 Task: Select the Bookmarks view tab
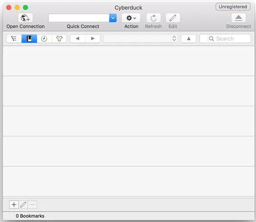tap(29, 39)
